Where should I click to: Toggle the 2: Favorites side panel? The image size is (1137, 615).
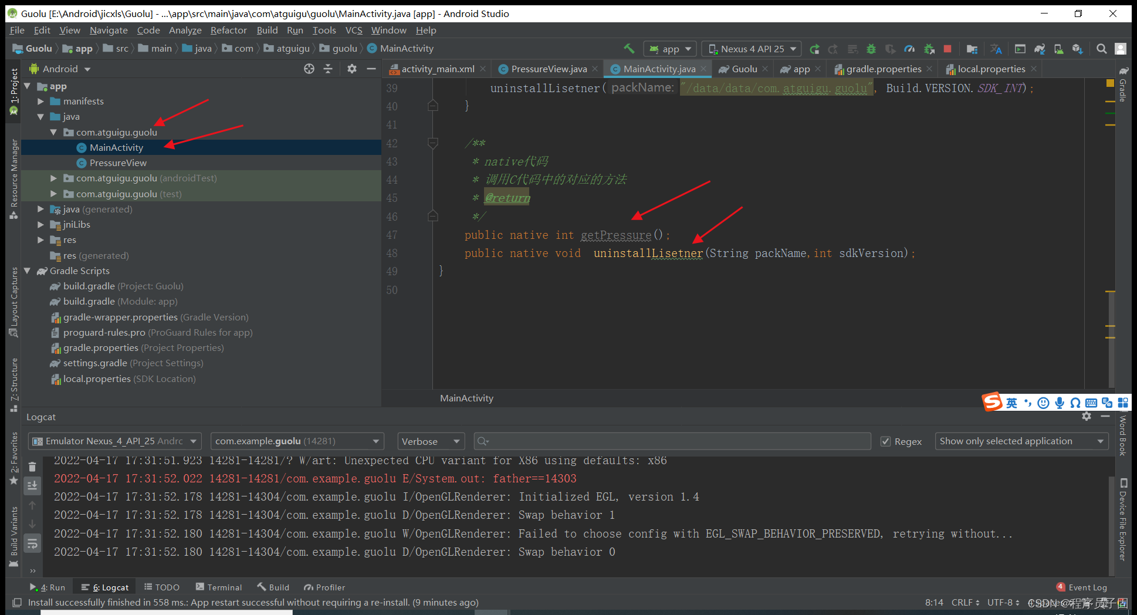pyautogui.click(x=14, y=459)
